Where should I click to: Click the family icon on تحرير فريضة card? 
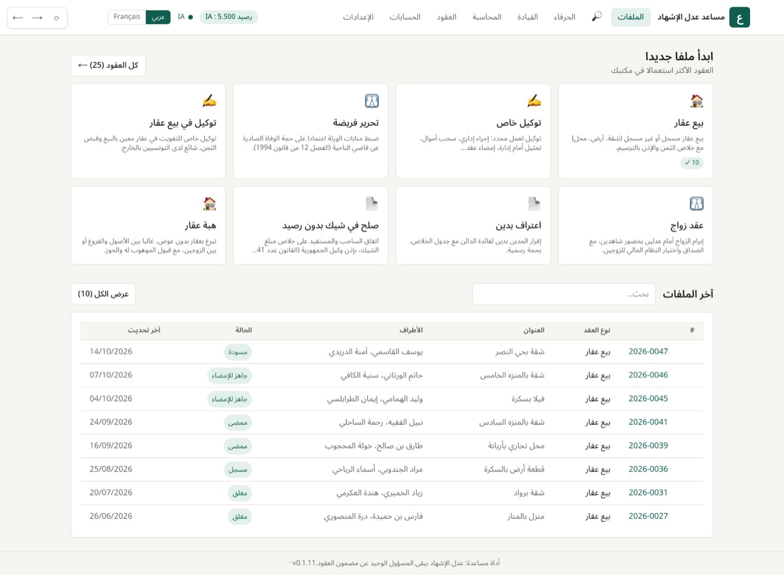click(372, 101)
